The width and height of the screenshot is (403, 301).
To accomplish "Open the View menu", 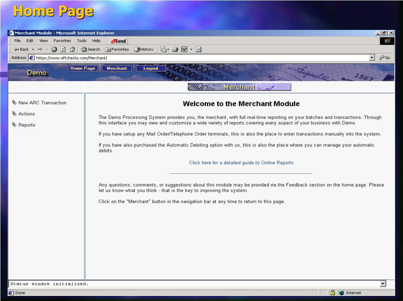I will [x=43, y=41].
